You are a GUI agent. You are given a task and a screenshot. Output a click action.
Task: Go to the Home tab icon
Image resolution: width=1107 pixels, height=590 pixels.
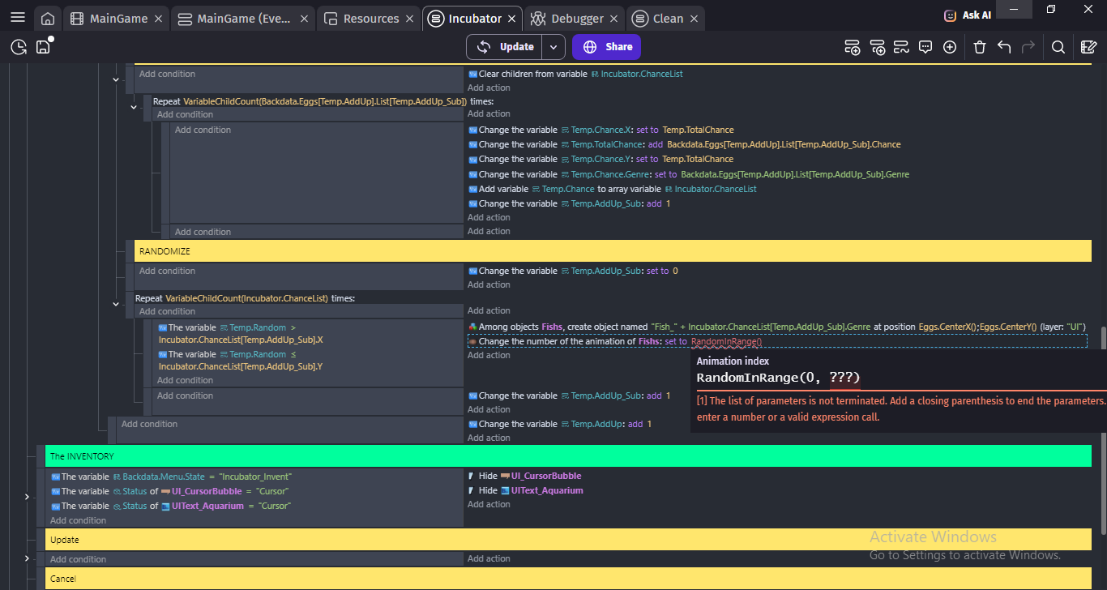point(49,19)
